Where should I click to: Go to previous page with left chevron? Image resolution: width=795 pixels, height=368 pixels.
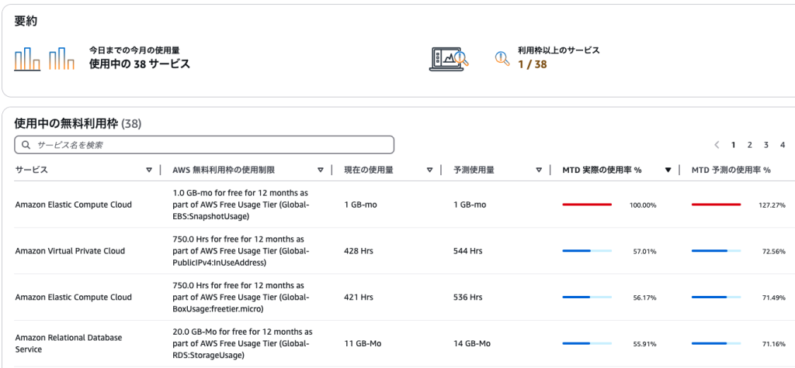point(717,145)
